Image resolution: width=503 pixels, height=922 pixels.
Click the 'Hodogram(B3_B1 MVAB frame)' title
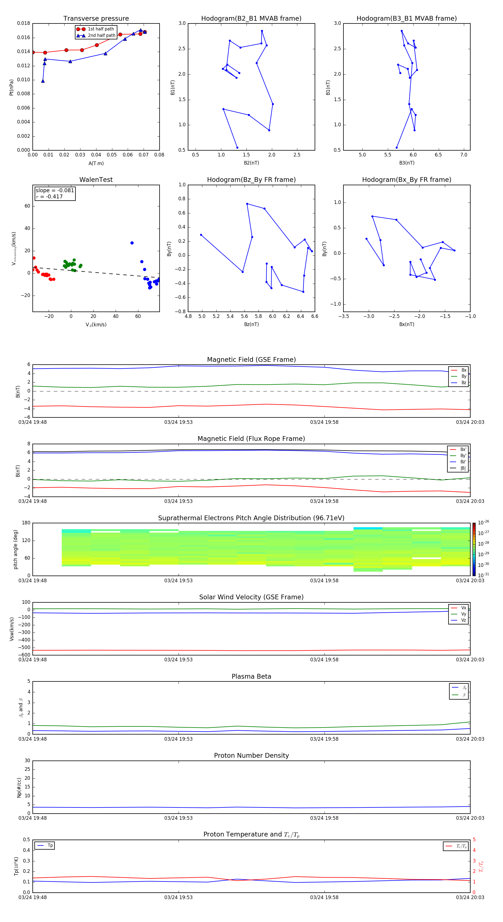click(407, 19)
